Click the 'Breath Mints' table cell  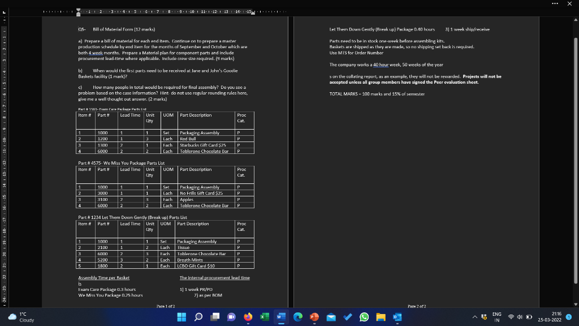(190, 260)
